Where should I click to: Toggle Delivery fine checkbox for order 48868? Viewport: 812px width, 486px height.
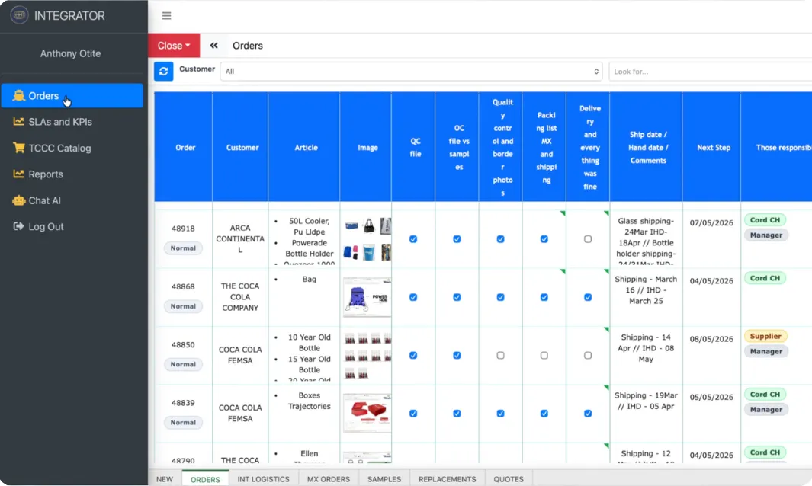(x=588, y=297)
